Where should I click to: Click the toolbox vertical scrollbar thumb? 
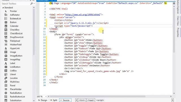pos(34,32)
